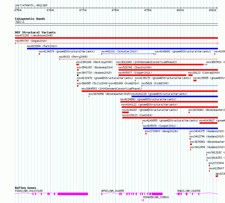Viewport: 225px width, 203px height.
Task: Click nsv3407720 (Audano2019) label
Action: point(94,73)
